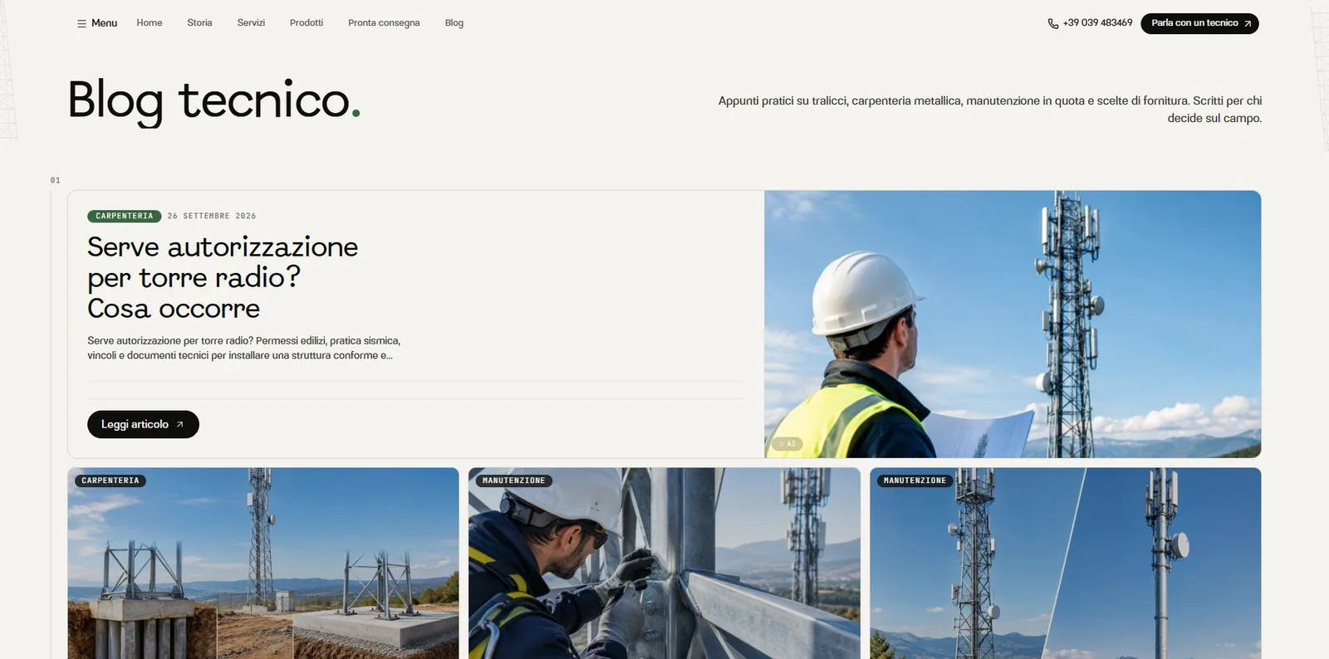Click CARPENTERIA tag on tower foundations card
1329x659 pixels.
pos(110,481)
